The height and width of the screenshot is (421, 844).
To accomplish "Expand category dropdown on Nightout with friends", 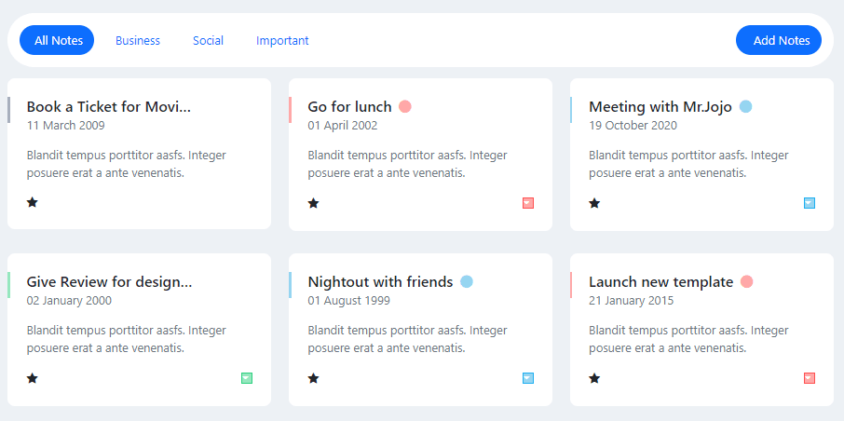I will [x=528, y=377].
